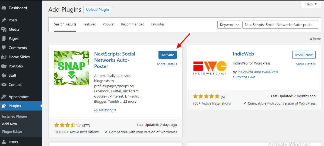Viewport: 324px width, 146px height.
Task: Click 'Last Updated: 2 months ago' text
Action: [293, 96]
